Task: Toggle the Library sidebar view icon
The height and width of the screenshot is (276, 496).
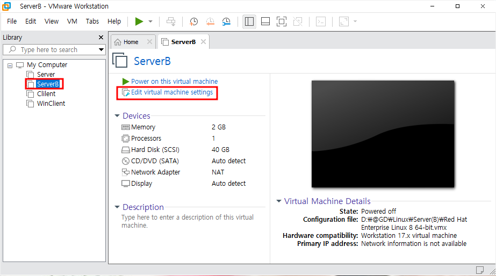Action: coord(249,21)
